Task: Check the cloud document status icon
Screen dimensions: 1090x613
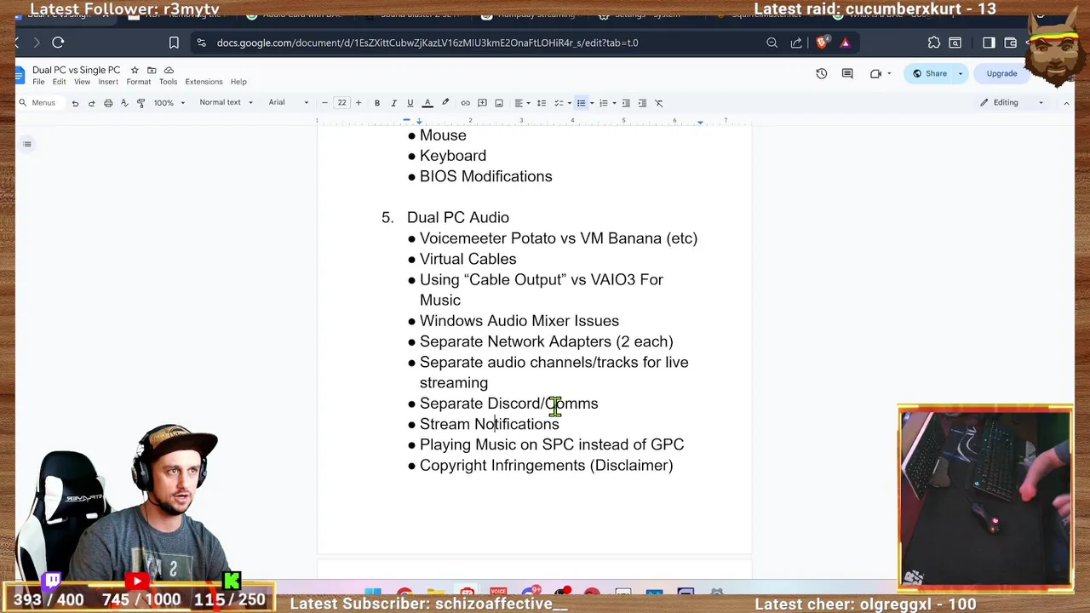Action: (x=169, y=70)
